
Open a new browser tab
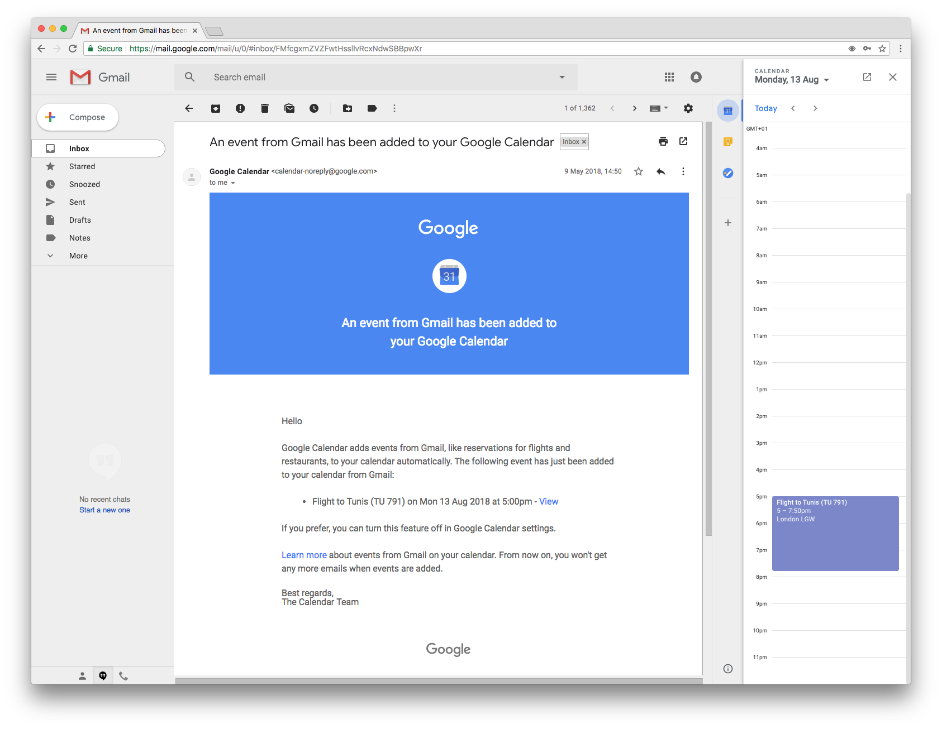pos(214,31)
